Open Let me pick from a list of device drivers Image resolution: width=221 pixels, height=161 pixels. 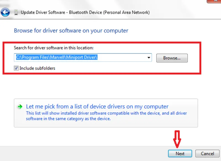[97, 107]
